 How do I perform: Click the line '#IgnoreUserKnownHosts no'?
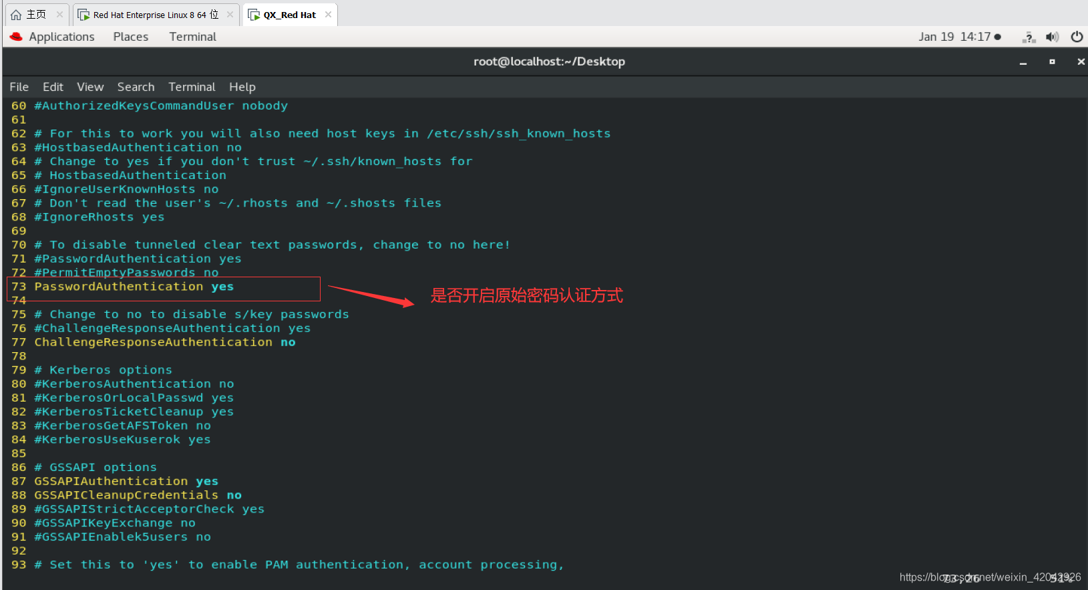tap(126, 189)
